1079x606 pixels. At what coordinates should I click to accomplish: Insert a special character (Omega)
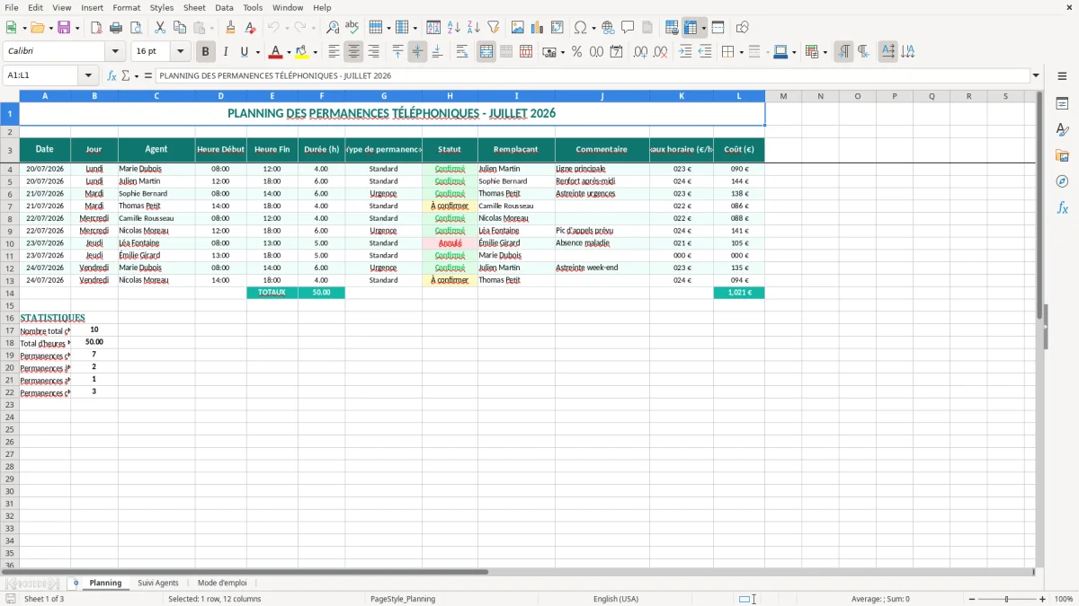[580, 28]
